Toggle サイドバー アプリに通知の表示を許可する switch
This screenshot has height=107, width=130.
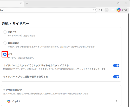point(116,77)
